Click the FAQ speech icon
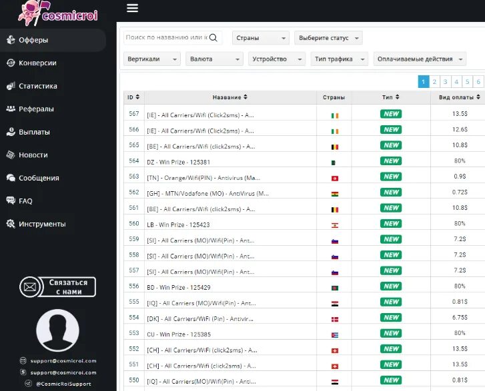485x391 pixels. [x=11, y=200]
